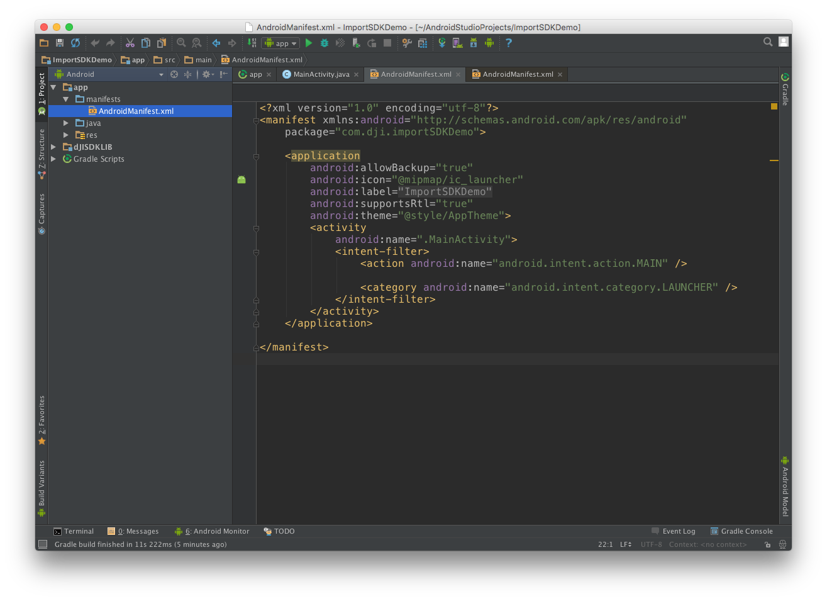Open Help with the question mark icon
Viewport: 827px width, 601px height.
pyautogui.click(x=508, y=43)
